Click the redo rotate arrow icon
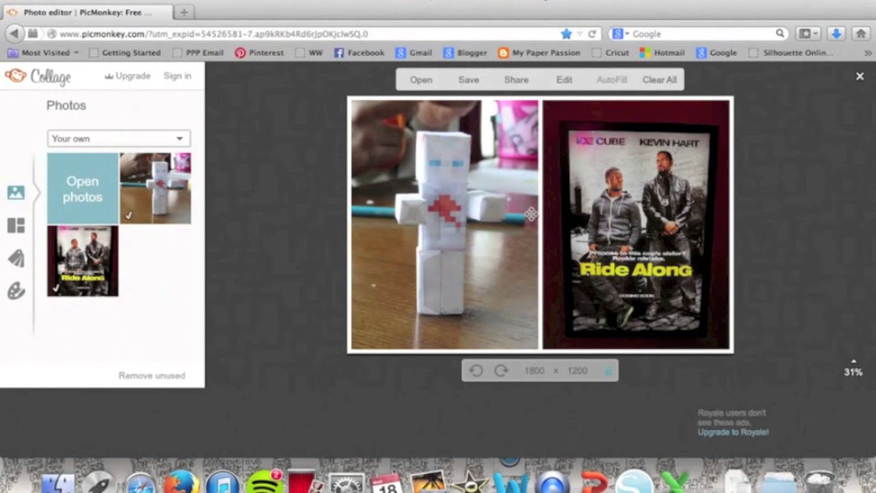876x493 pixels. point(501,370)
